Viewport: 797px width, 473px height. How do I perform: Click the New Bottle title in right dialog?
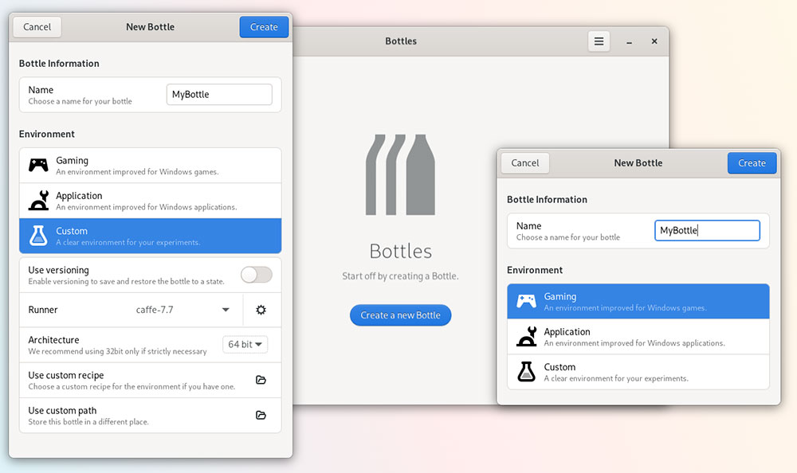coord(638,163)
